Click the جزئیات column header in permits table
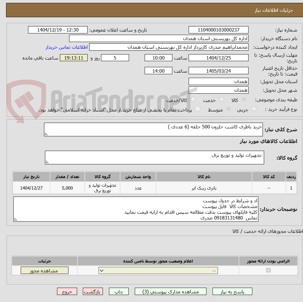Viewport: 303px width, 302px height. point(44,261)
